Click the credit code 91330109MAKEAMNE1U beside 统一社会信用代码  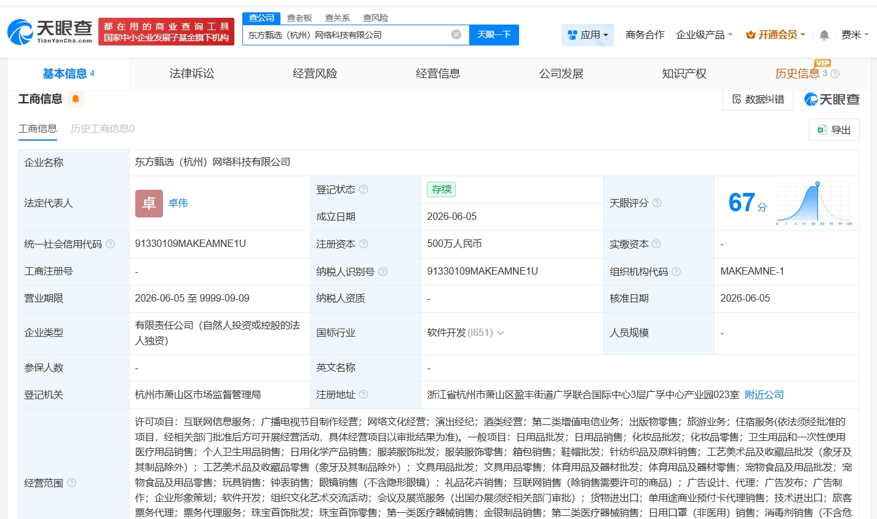191,244
